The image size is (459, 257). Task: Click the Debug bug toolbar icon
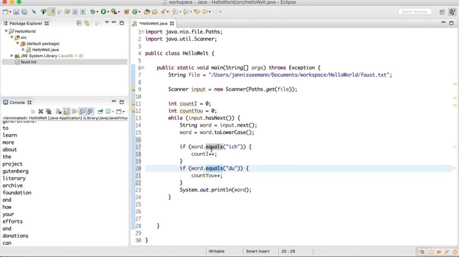pyautogui.click(x=92, y=12)
